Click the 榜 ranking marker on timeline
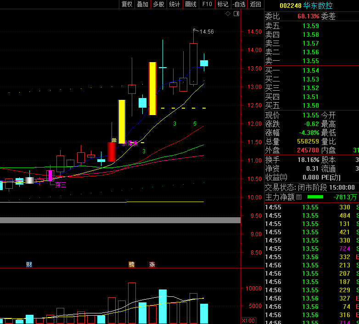359x324 pixels. (131, 265)
